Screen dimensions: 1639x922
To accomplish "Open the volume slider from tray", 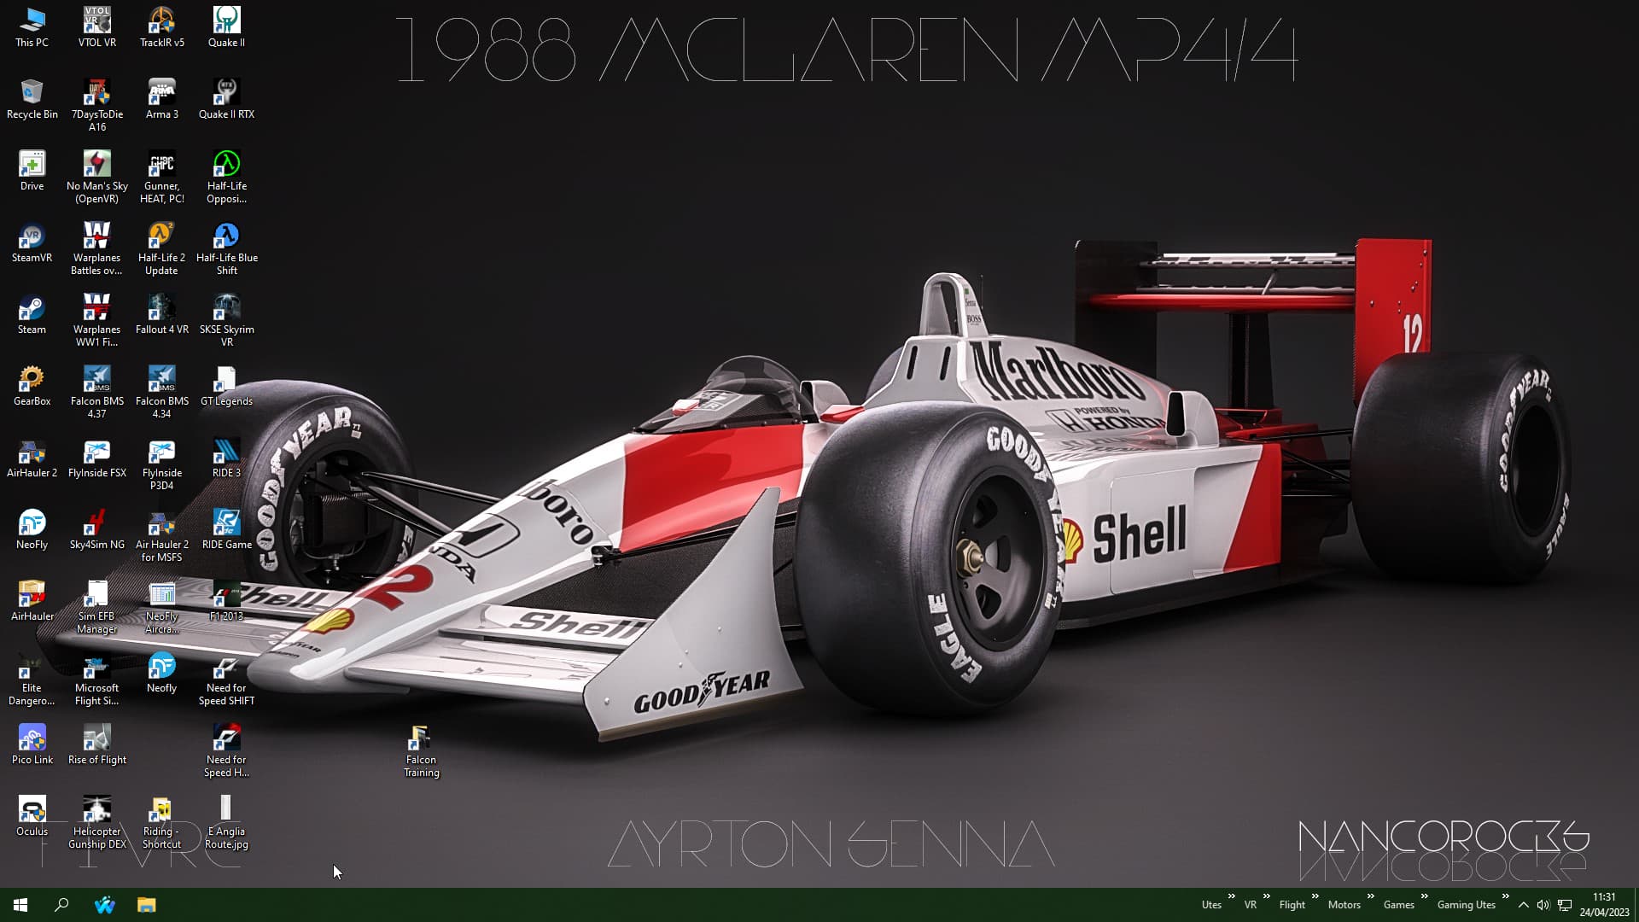I will coord(1543,905).
